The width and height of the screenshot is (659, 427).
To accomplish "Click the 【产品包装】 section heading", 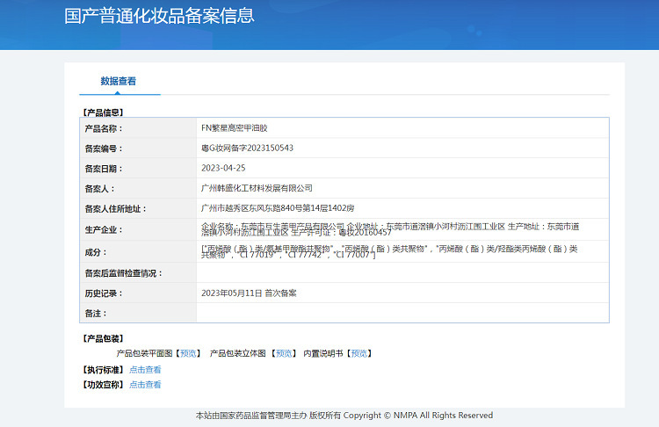I will coord(103,338).
